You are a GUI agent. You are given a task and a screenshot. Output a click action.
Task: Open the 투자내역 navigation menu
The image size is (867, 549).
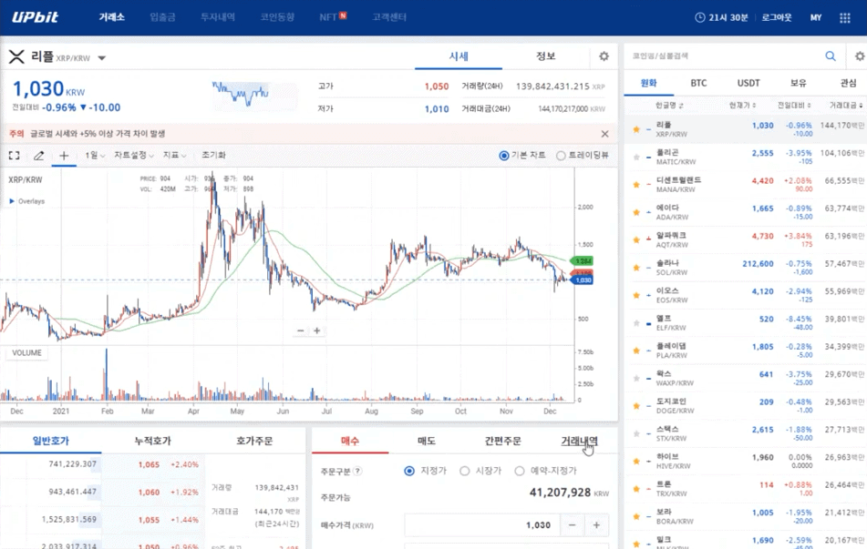click(x=218, y=17)
